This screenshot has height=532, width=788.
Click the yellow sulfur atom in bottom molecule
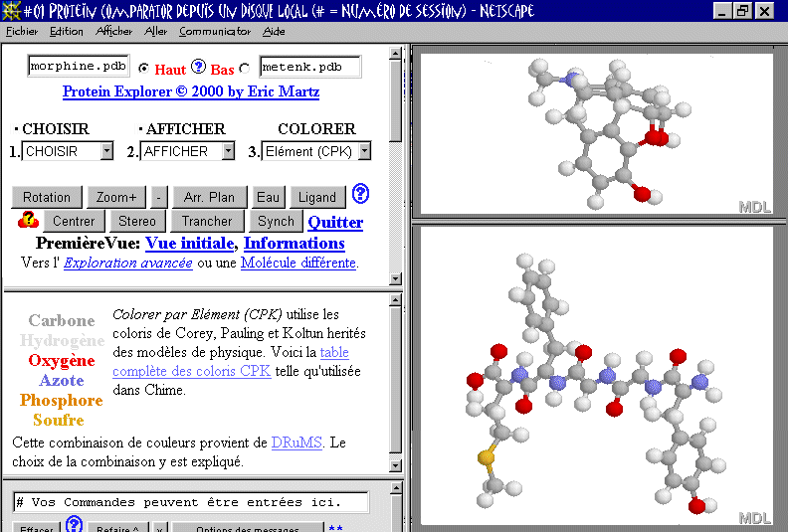486,457
